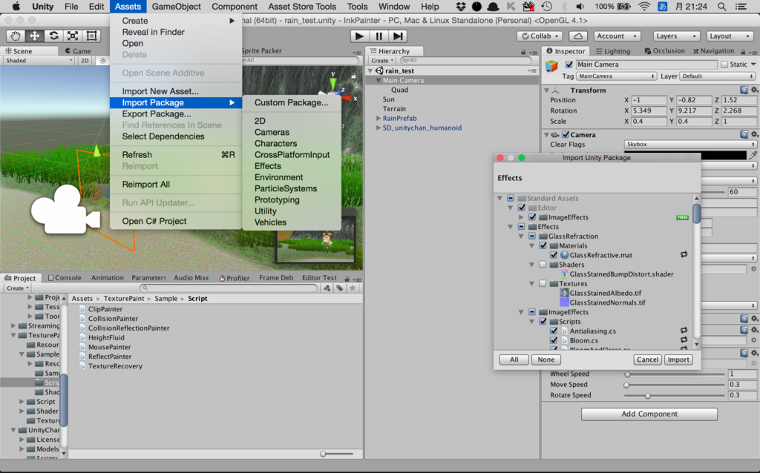Screen dimensions: 760x473
Task: Click Cancel in Import Unity Package dialog
Action: coord(647,360)
